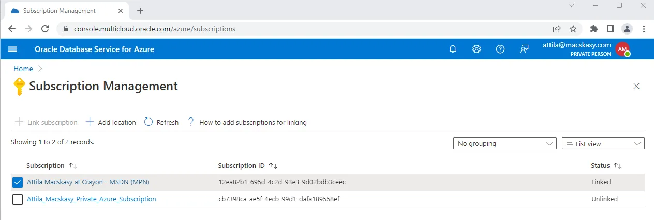
Task: Open the No grouping dropdown
Action: pos(504,143)
